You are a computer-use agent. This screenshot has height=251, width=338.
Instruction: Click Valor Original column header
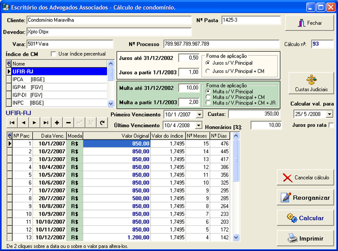(117, 136)
